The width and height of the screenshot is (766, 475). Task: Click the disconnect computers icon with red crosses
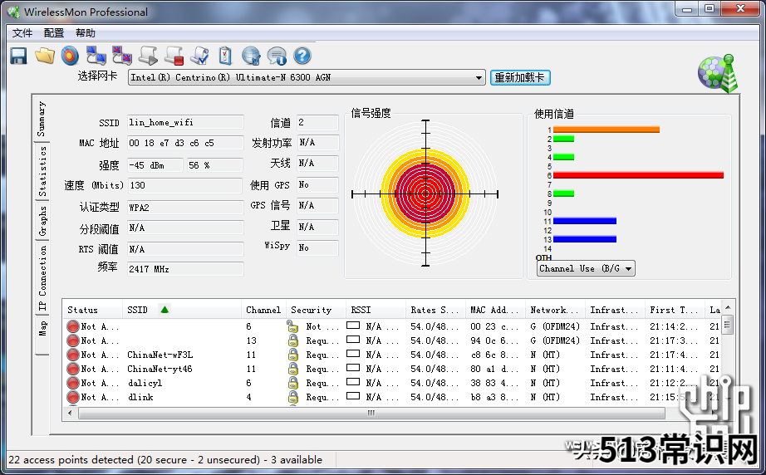pos(121,56)
